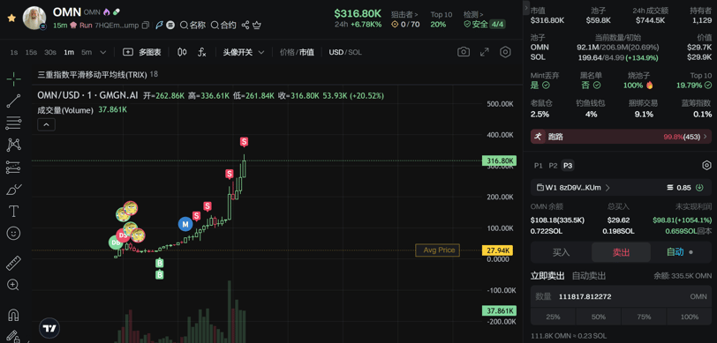Take a chart snapshot with camera icon
Image resolution: width=717 pixels, height=343 pixels.
tap(464, 52)
